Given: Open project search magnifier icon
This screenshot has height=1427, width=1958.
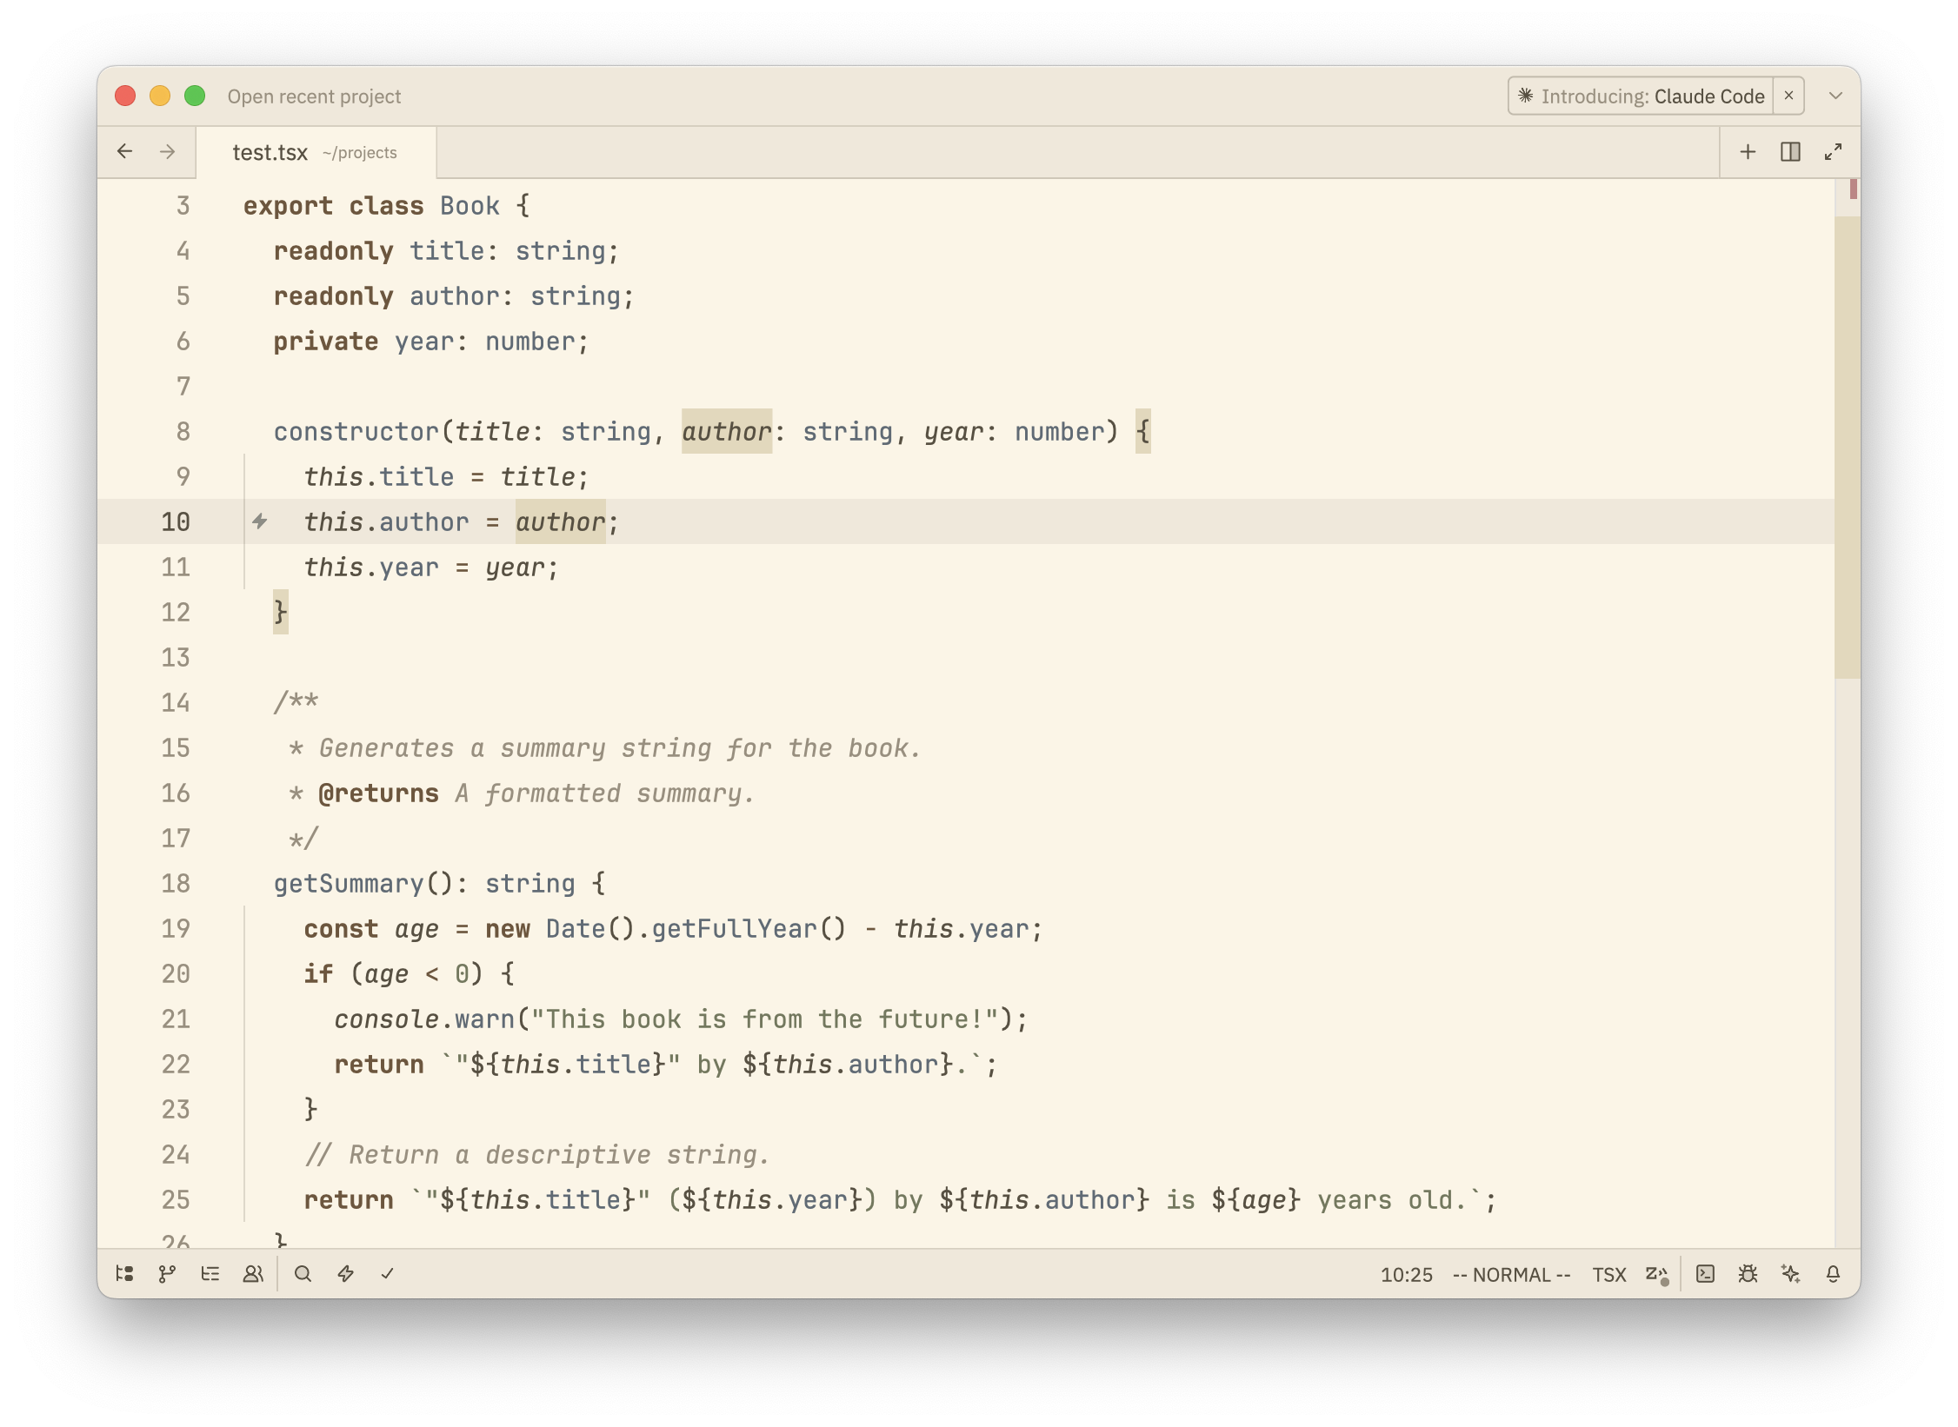Looking at the screenshot, I should (303, 1273).
